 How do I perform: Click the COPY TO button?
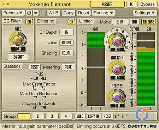pyautogui.click(x=93, y=116)
